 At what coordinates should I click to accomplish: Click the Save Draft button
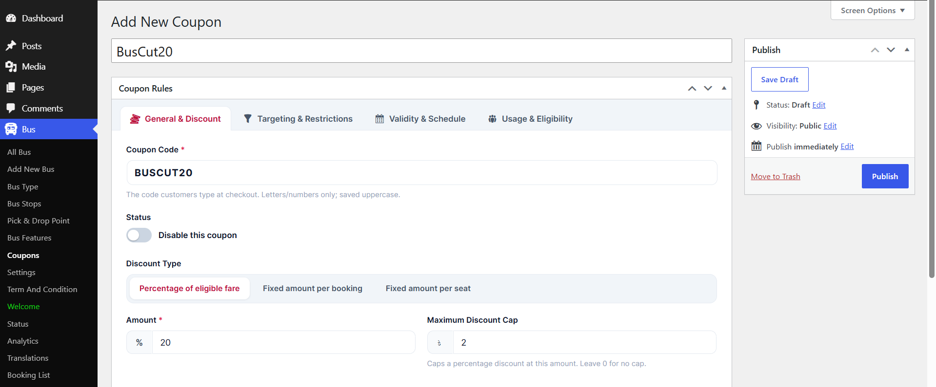click(x=779, y=79)
